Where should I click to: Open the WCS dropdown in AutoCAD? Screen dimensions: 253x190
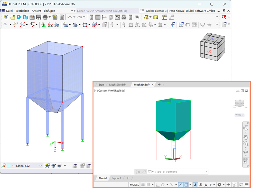click(x=239, y=115)
